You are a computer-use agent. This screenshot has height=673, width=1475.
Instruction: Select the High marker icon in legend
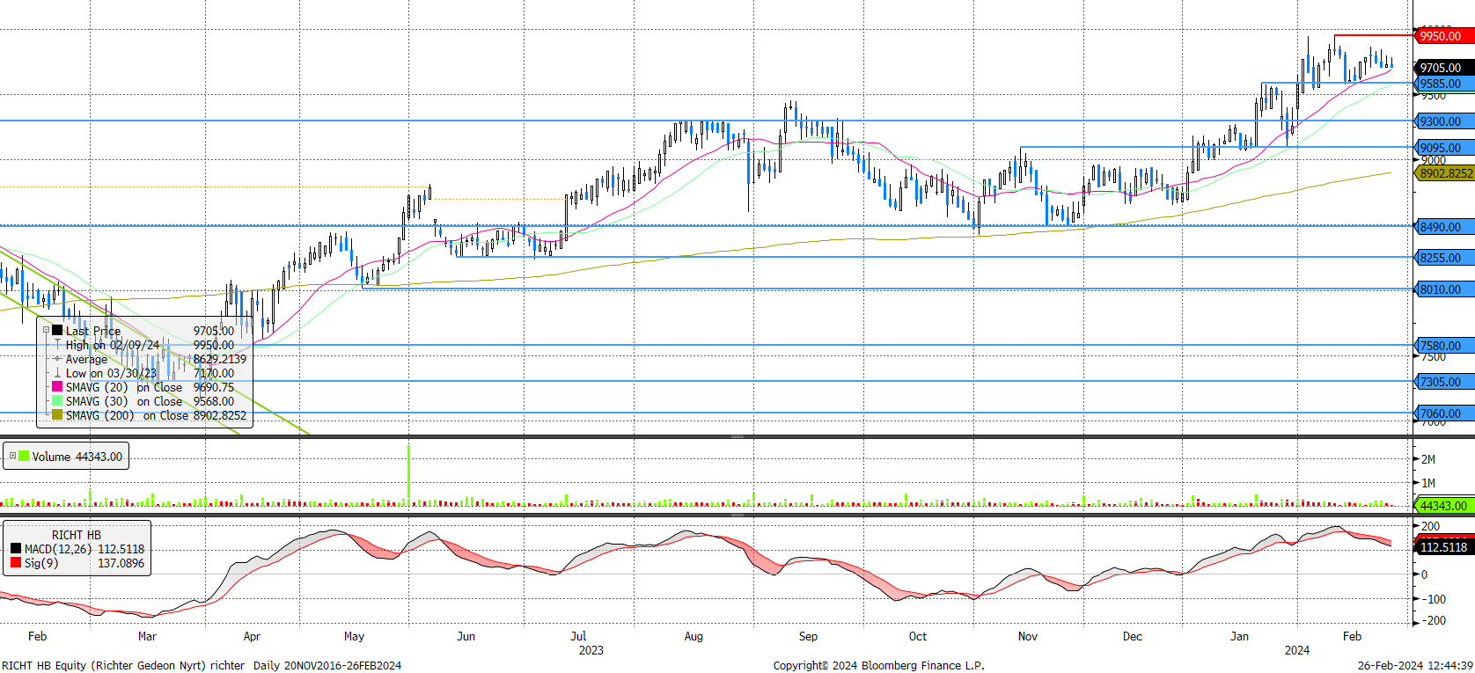click(57, 345)
